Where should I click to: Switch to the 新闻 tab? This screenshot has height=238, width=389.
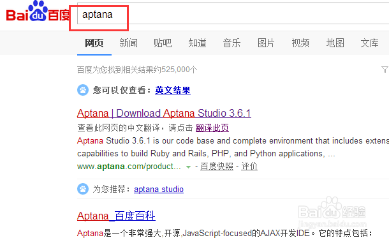[129, 43]
